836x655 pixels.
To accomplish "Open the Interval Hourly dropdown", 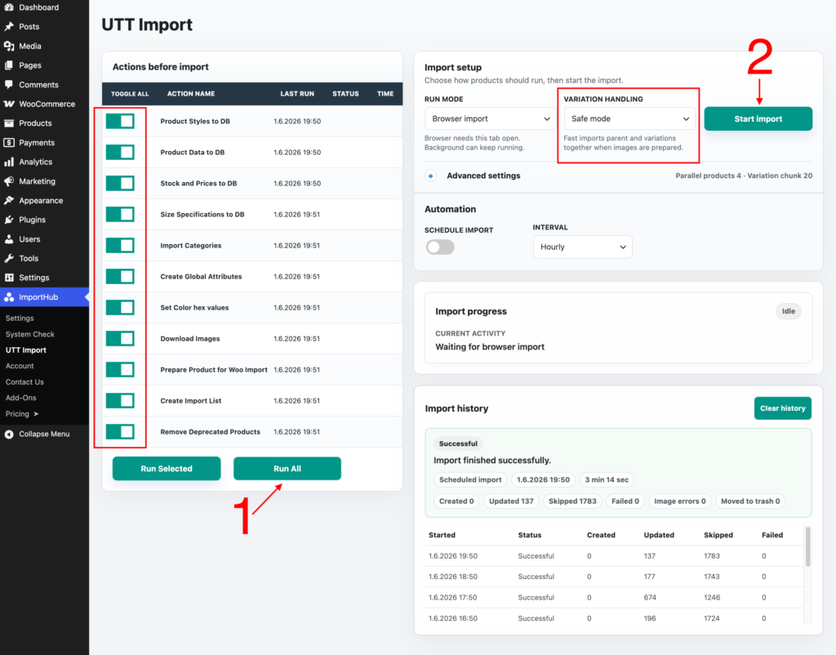I will coord(583,247).
